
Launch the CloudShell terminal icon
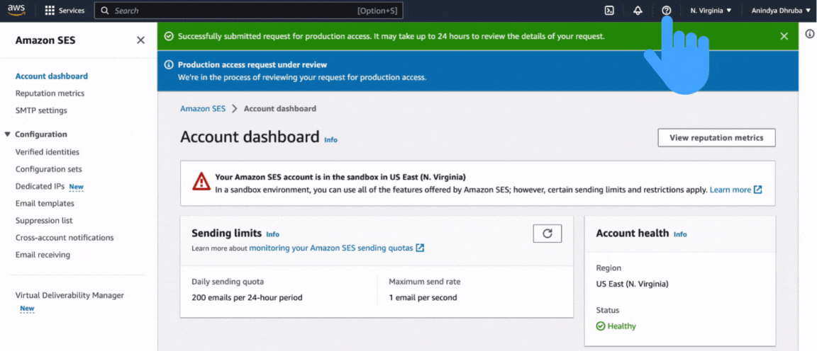coord(608,11)
